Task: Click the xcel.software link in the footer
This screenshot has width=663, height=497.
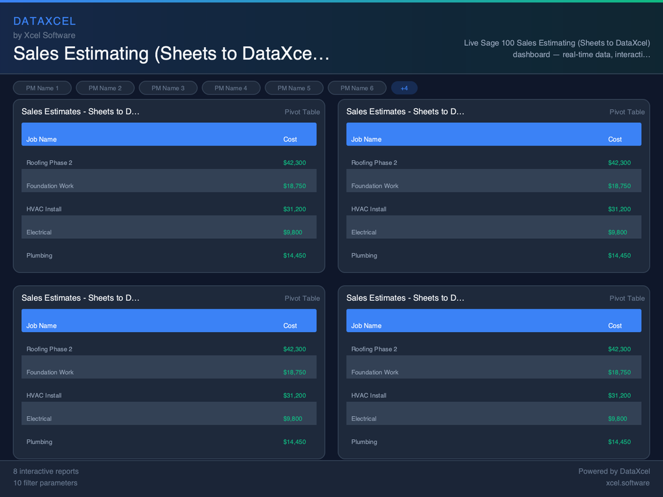Action: coord(627,483)
